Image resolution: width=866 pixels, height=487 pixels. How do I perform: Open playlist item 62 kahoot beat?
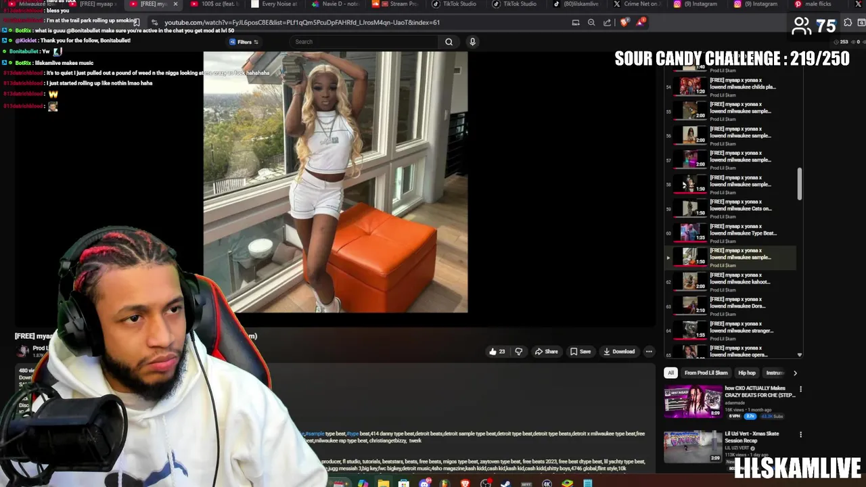731,281
